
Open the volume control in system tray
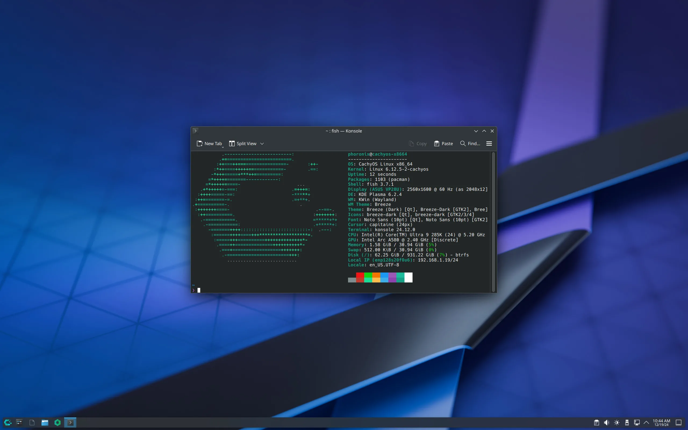click(x=606, y=422)
